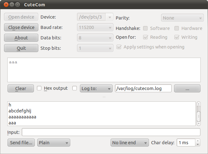Toggle the logging checkbox beside Log to
Viewport: 208px width, 154px height.
[75, 88]
